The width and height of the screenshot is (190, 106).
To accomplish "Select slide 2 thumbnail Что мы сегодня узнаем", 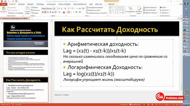I will coord(26,62).
